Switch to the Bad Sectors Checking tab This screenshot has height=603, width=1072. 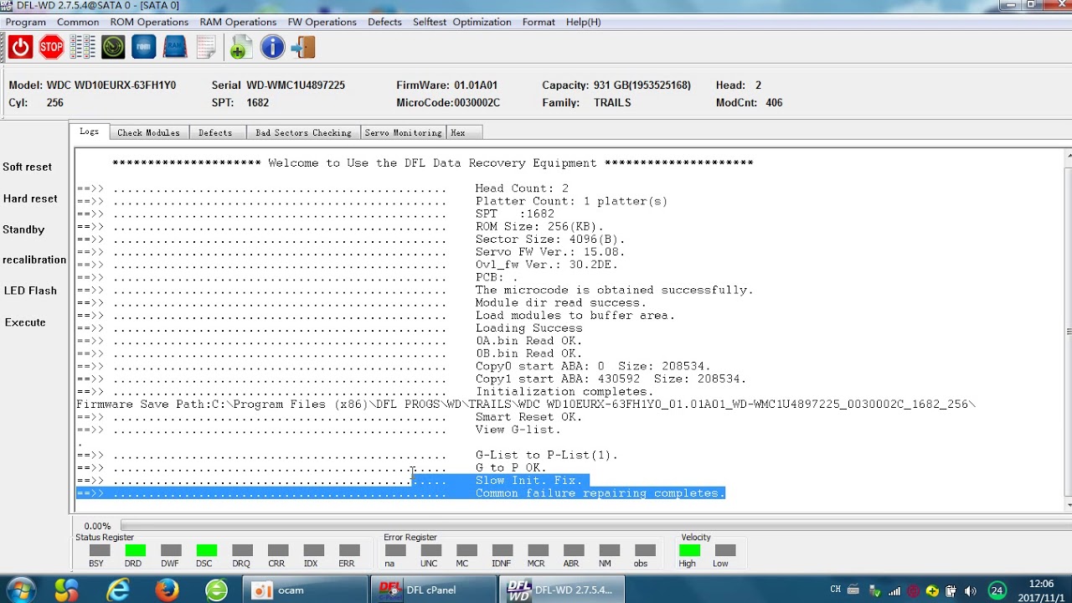click(x=303, y=132)
